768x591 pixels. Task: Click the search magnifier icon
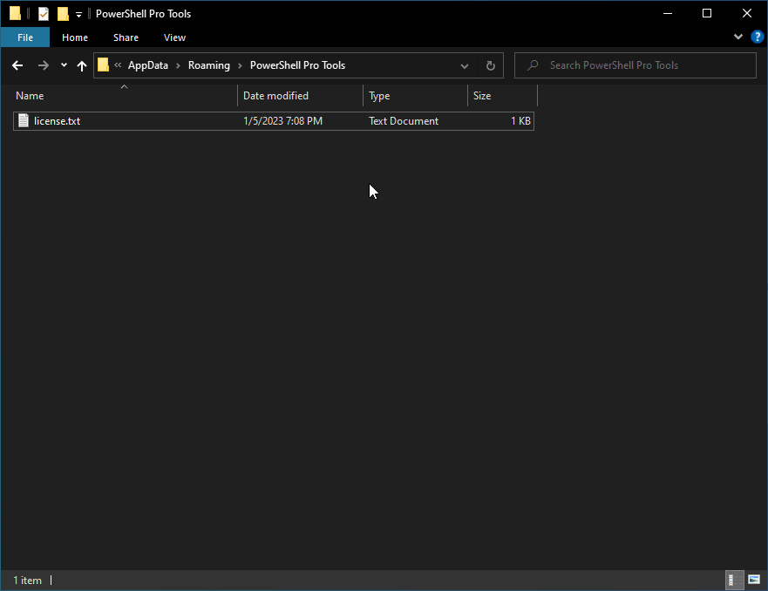(533, 65)
